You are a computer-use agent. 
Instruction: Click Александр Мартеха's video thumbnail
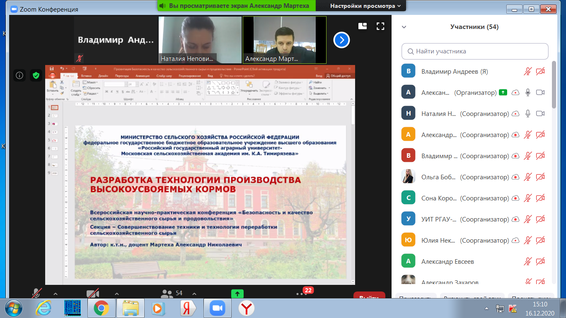284,39
